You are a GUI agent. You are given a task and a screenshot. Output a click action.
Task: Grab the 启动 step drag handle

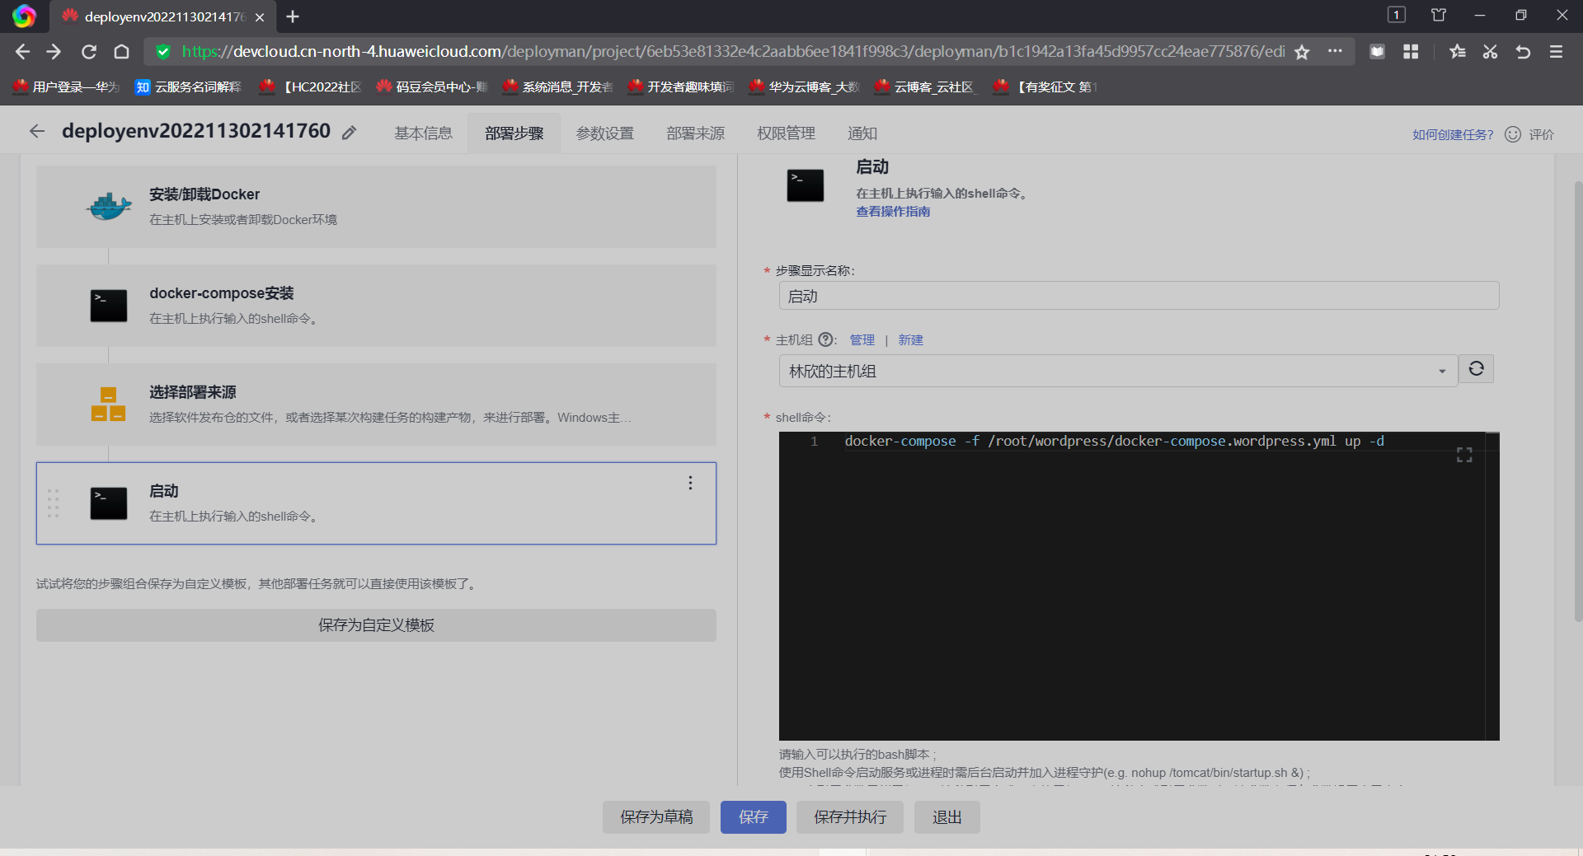tap(54, 503)
